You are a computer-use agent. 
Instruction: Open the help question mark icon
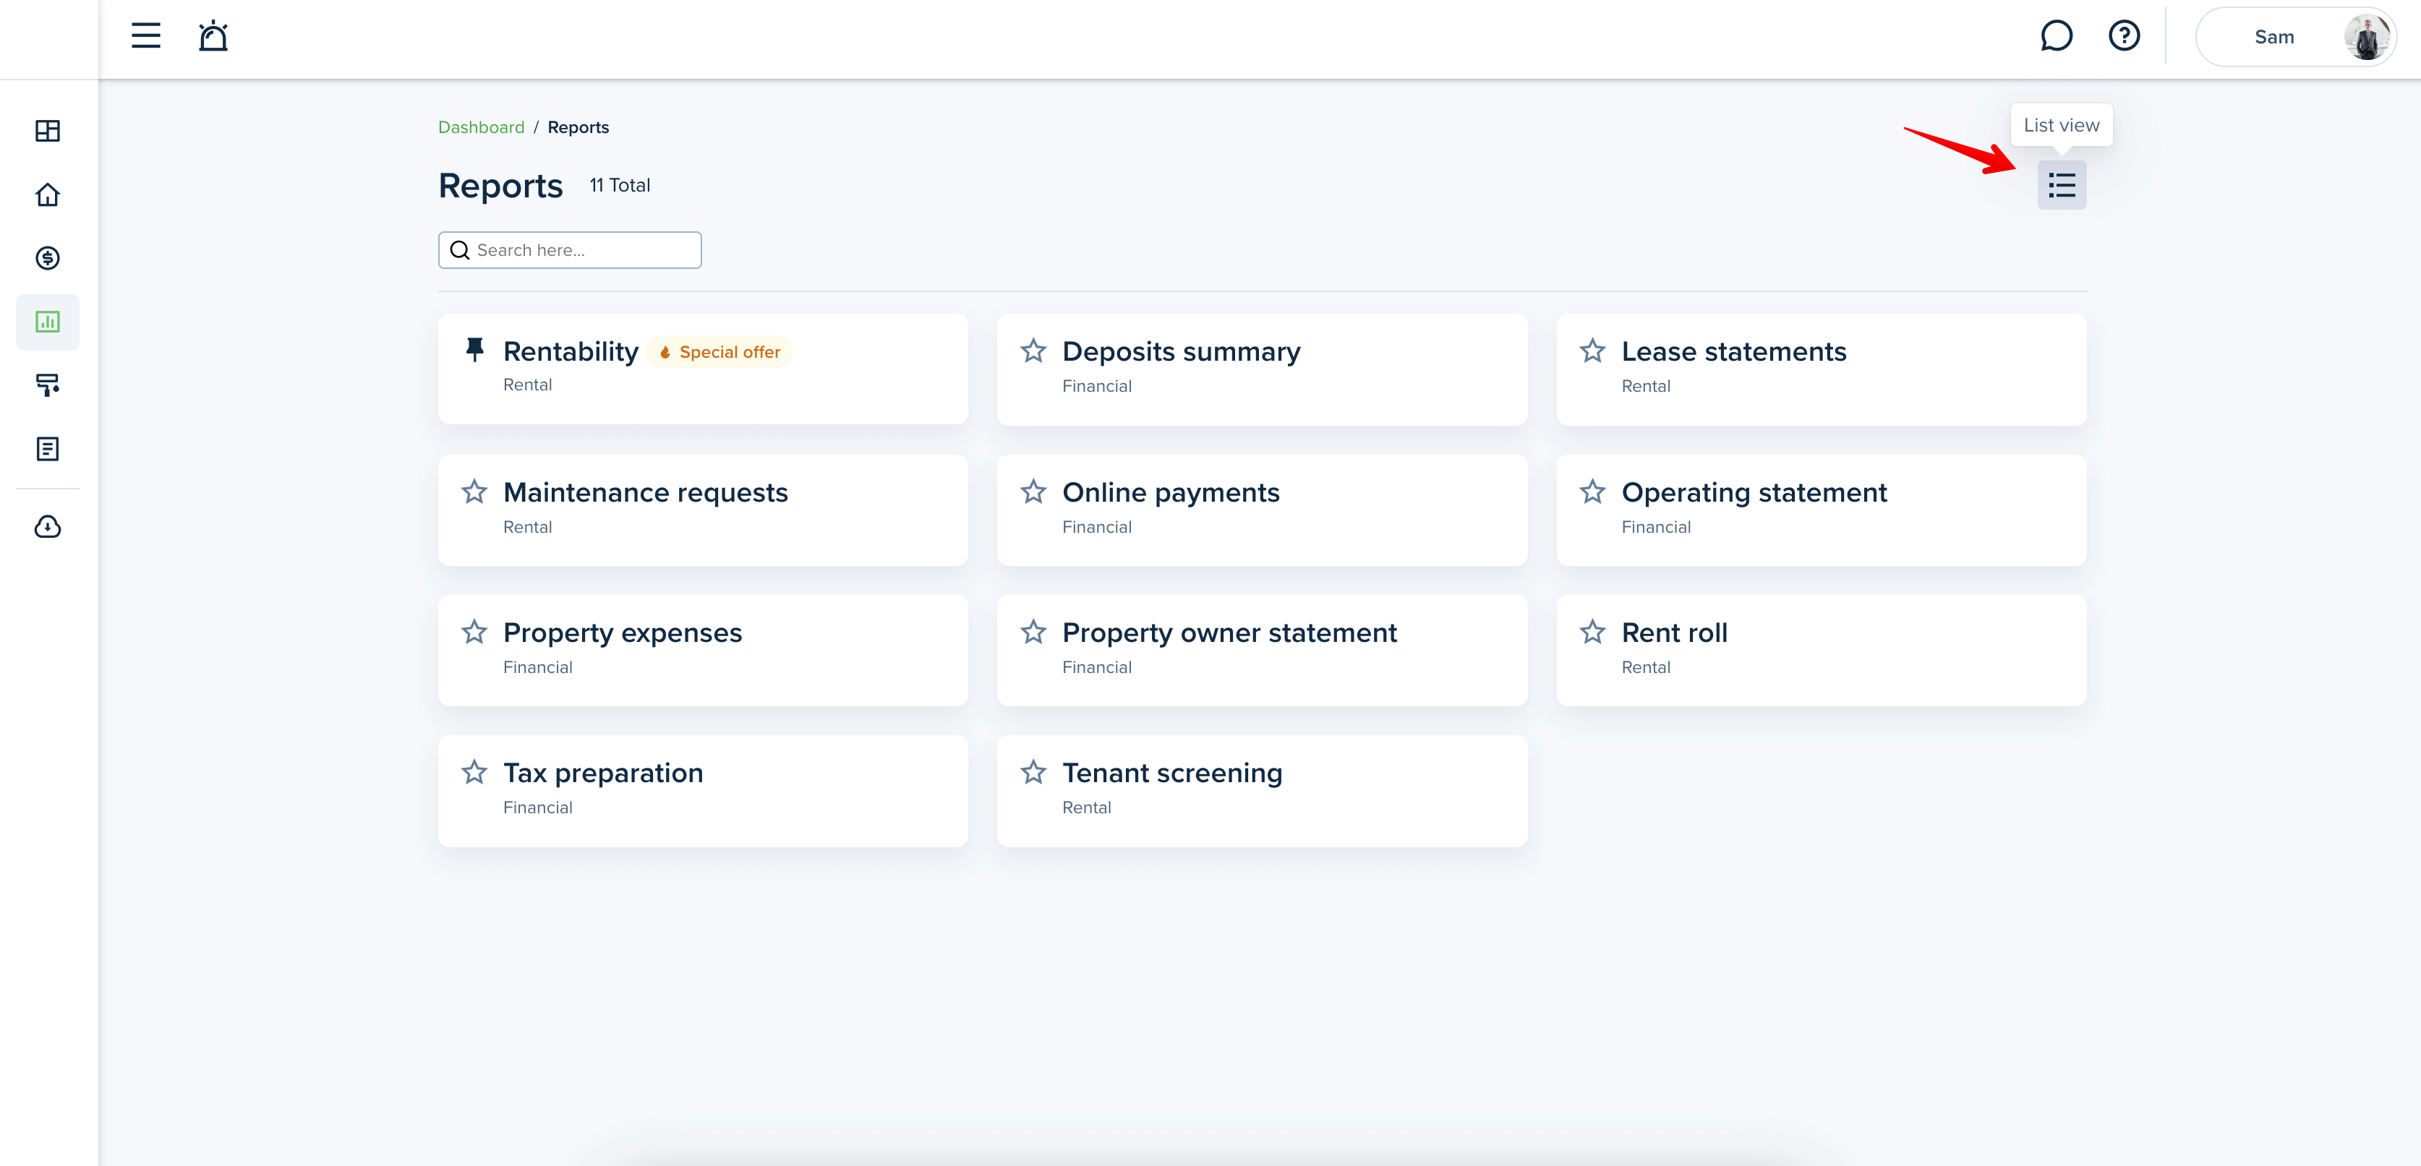point(2124,35)
